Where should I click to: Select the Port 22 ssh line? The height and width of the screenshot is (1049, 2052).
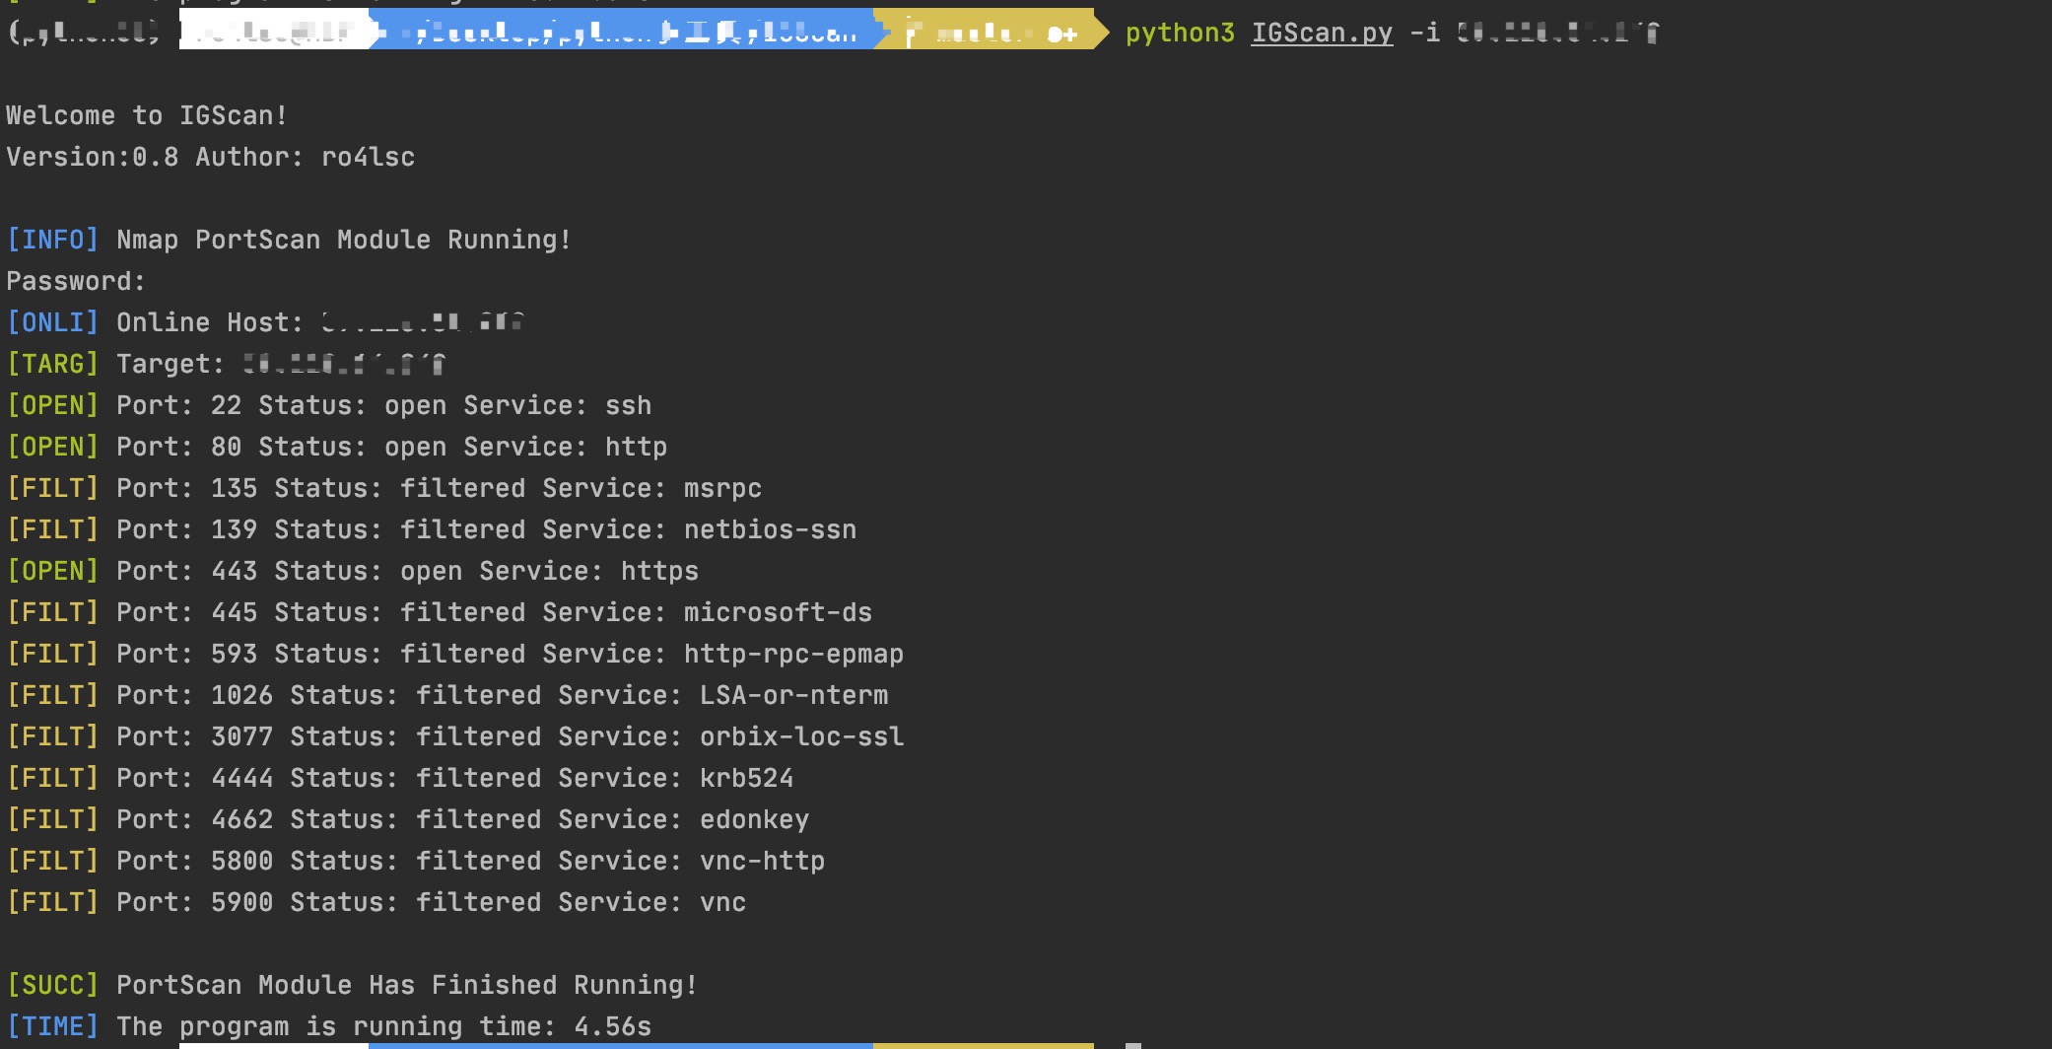(329, 405)
